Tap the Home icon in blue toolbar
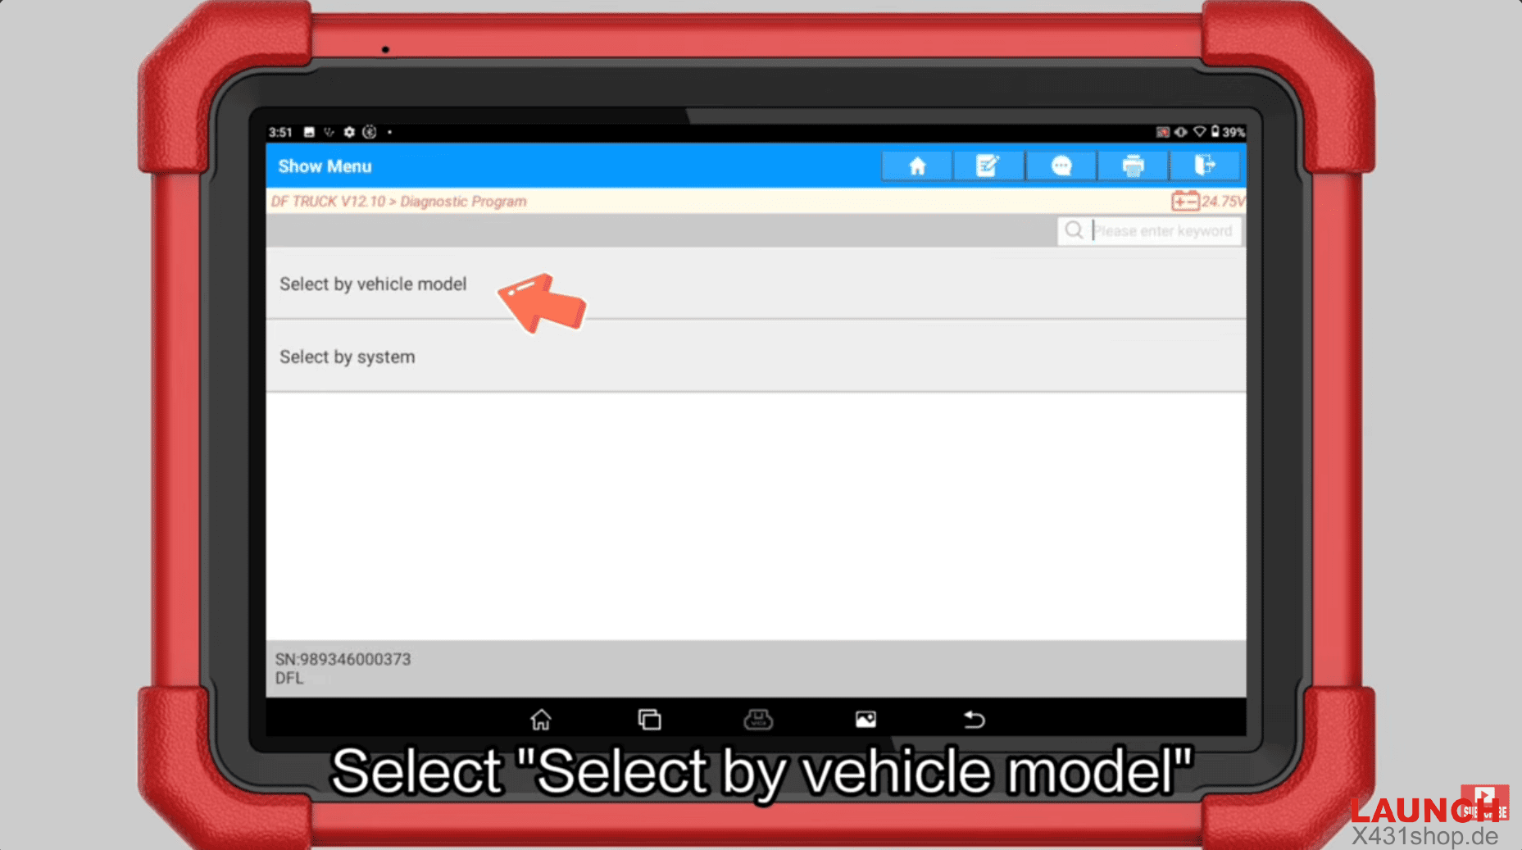Image resolution: width=1522 pixels, height=850 pixels. 916,166
